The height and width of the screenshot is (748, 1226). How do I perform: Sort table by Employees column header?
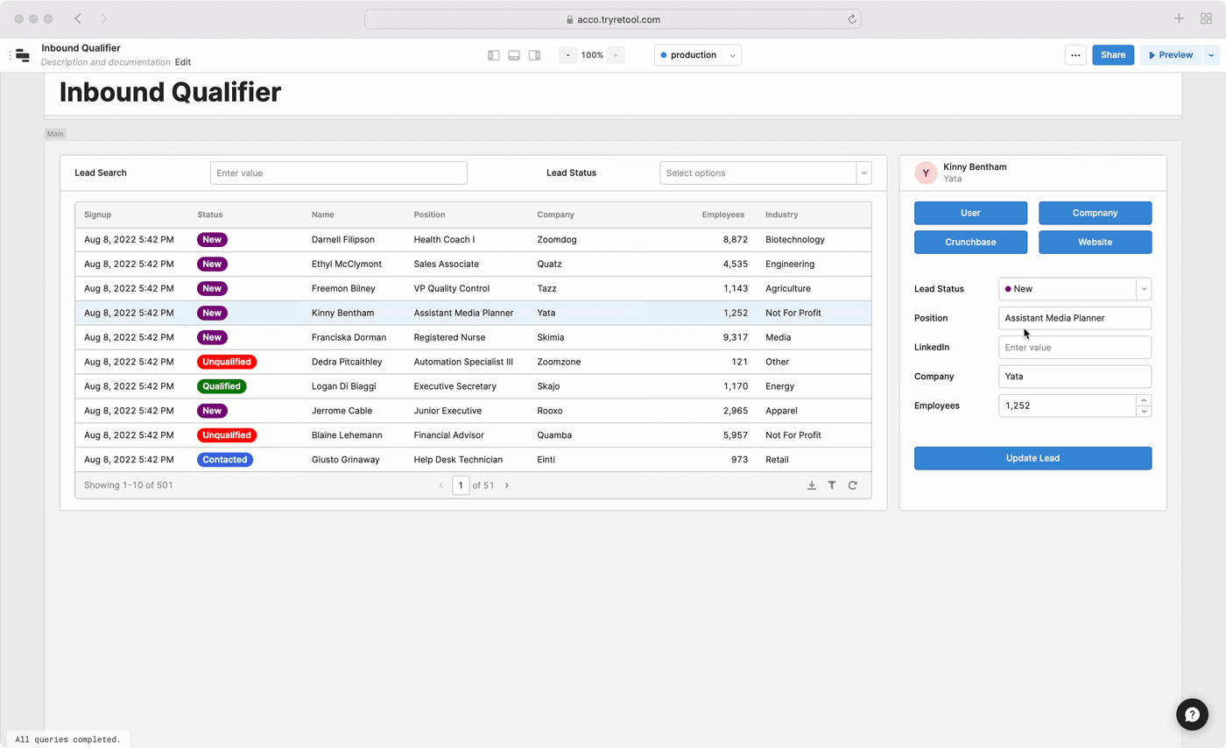click(722, 215)
